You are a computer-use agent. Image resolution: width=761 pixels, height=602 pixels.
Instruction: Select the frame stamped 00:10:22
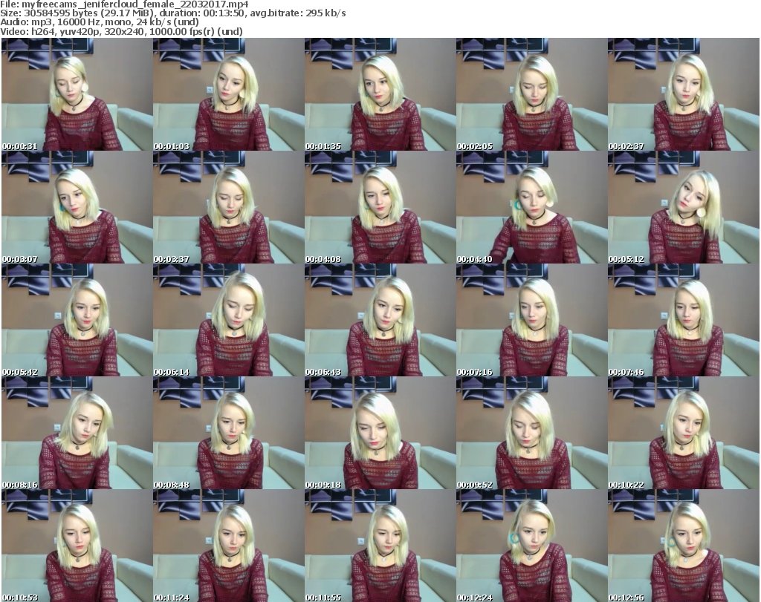684,433
